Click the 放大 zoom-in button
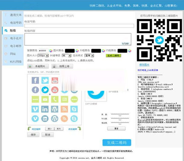The height and width of the screenshot is (161, 184). pos(59,129)
